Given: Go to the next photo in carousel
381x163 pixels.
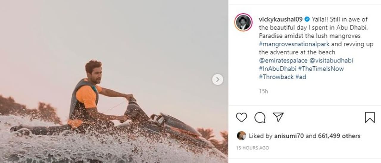Looking at the screenshot, I should 218,80.
